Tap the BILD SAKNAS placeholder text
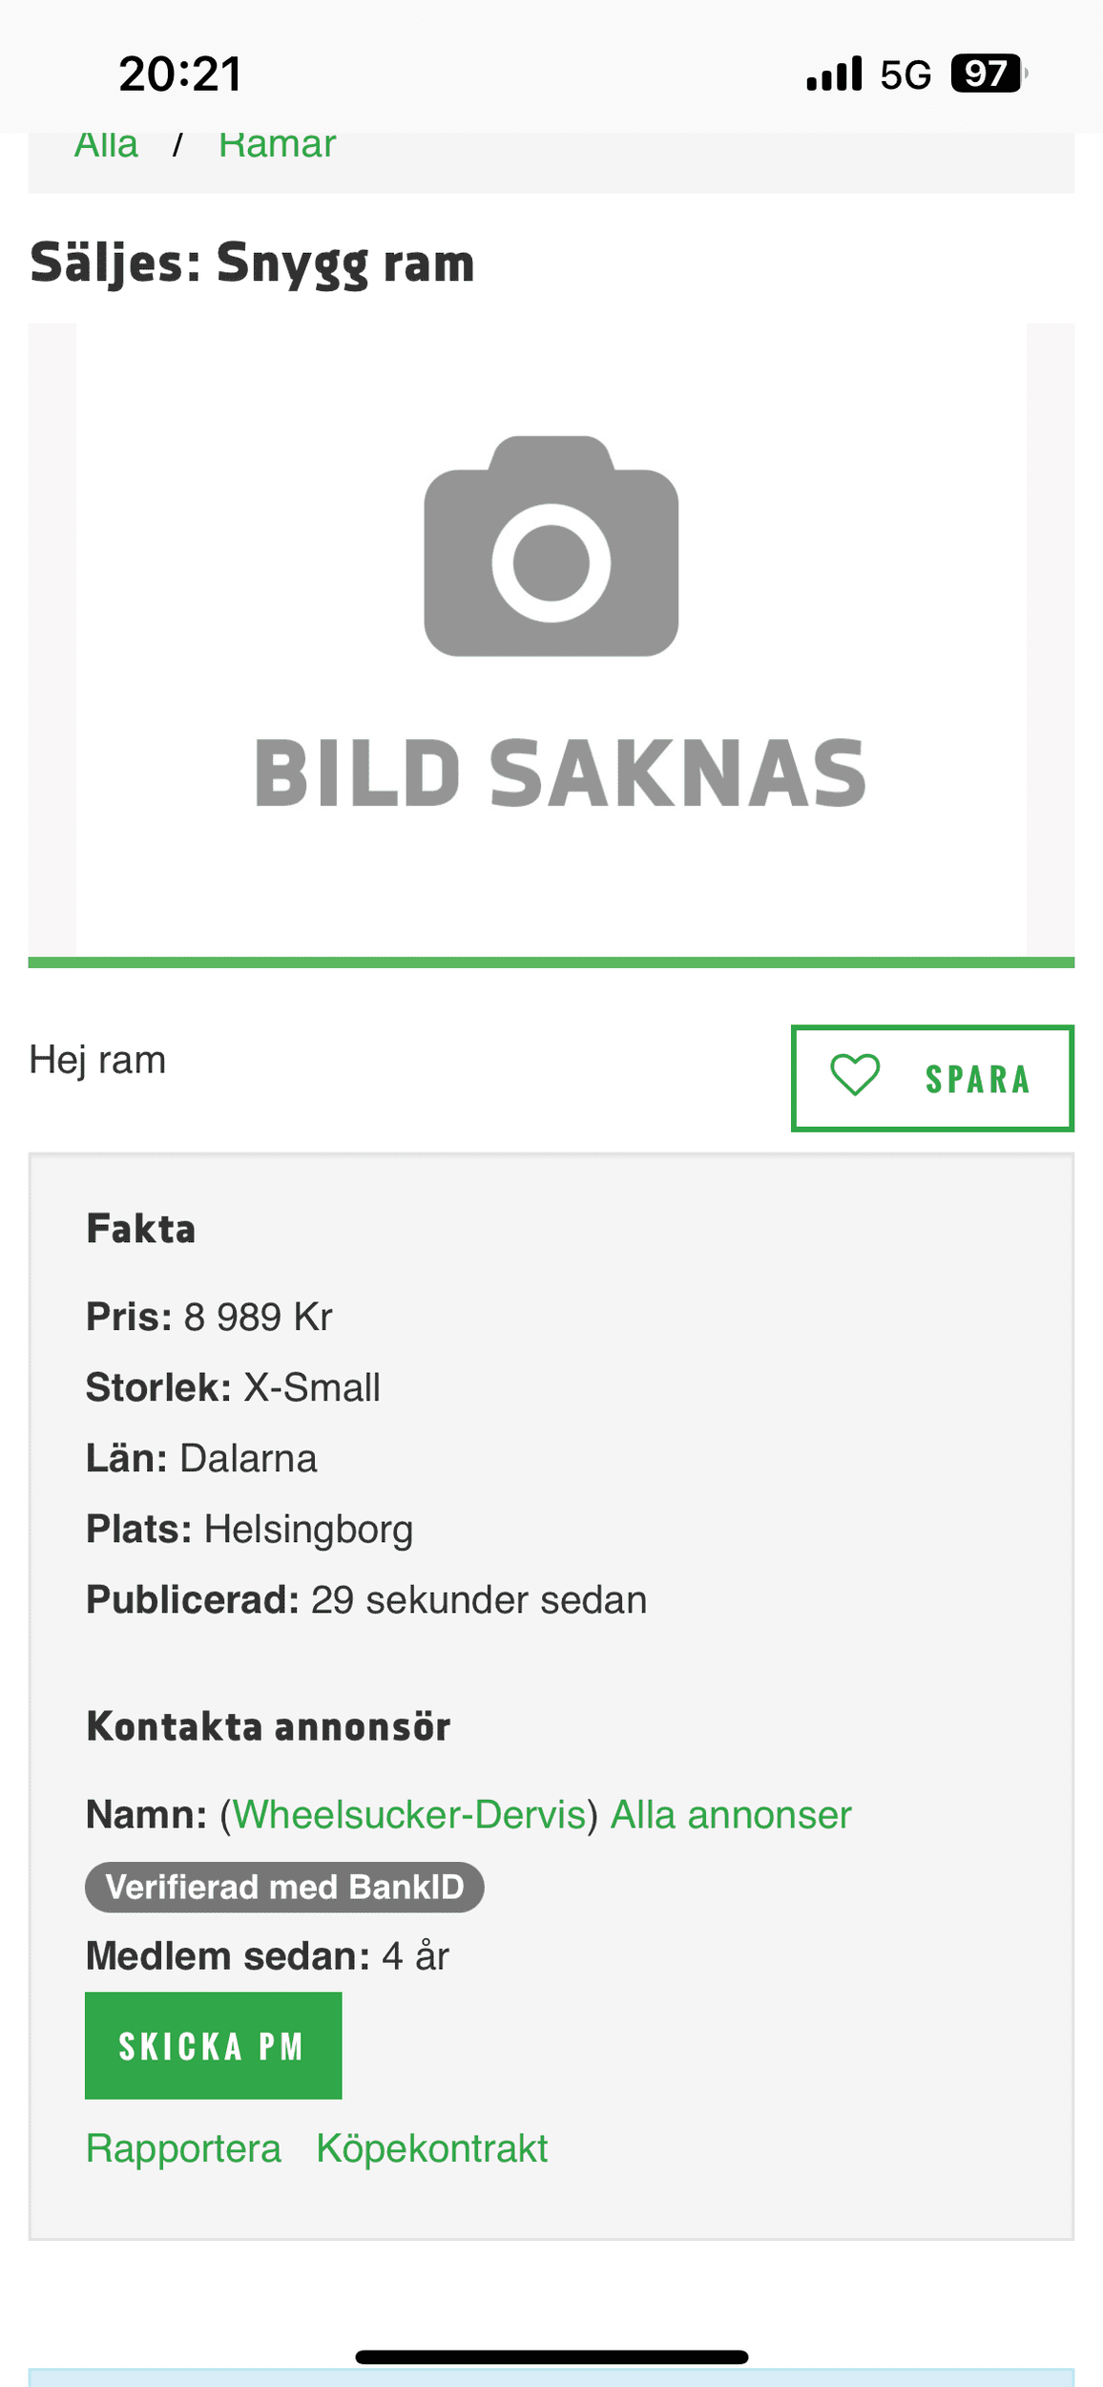The width and height of the screenshot is (1103, 2387). [x=560, y=772]
